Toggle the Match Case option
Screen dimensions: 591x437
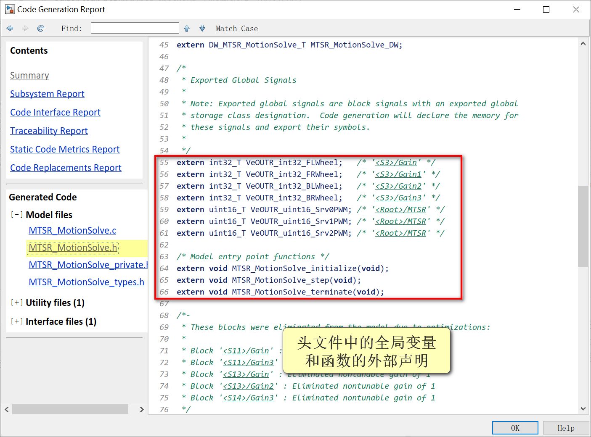(x=237, y=29)
